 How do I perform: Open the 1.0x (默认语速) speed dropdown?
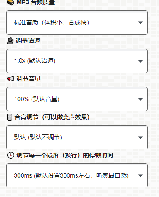tap(77, 61)
